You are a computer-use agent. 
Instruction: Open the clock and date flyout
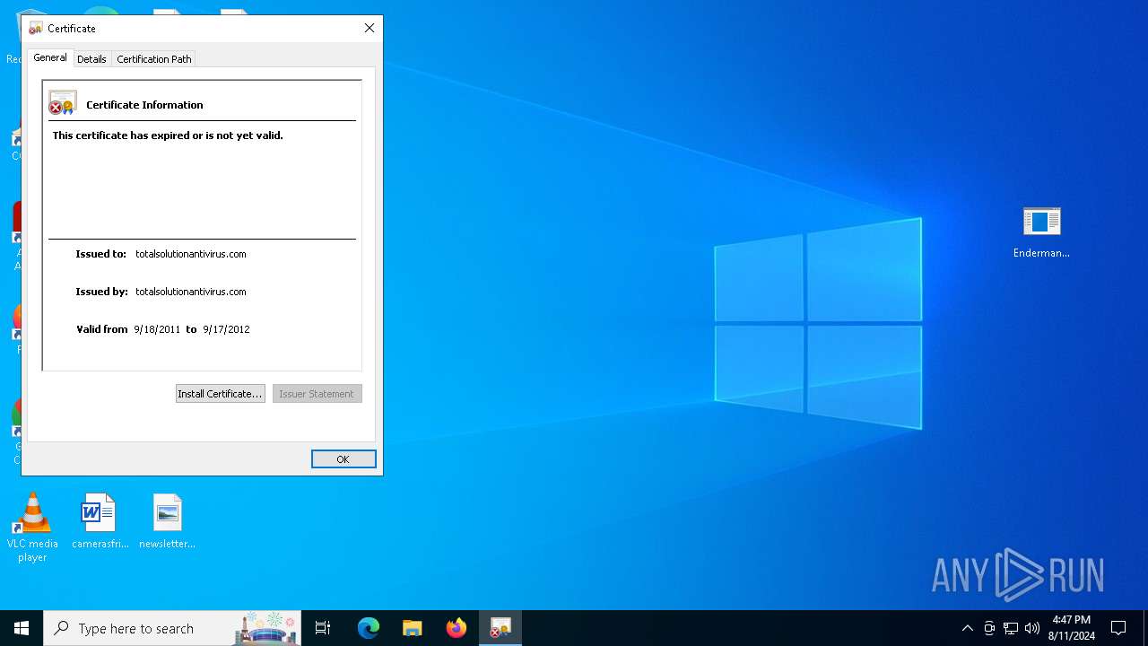point(1071,628)
